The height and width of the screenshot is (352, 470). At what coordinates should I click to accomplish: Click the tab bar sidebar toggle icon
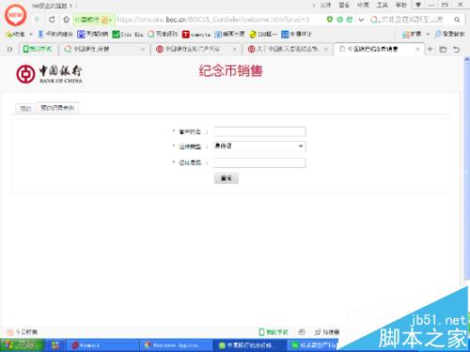point(9,49)
